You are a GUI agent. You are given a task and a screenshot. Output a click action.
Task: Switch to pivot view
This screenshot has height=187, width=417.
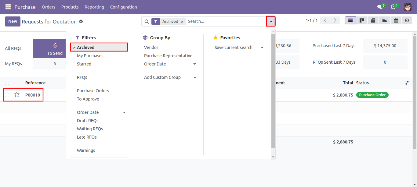(x=373, y=20)
